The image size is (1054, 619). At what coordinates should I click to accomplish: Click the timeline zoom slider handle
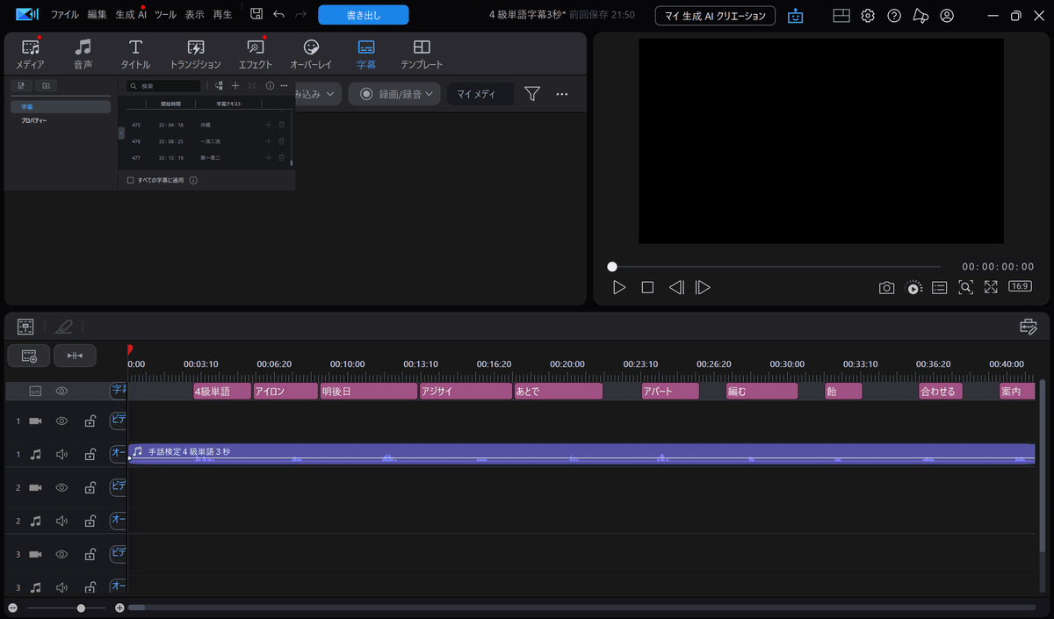pos(81,608)
